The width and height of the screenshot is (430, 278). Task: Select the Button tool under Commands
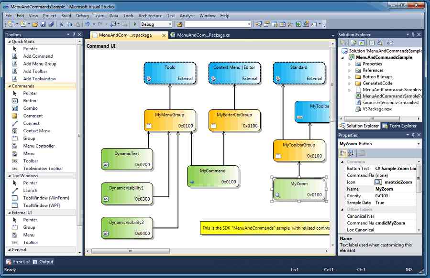tap(30, 101)
